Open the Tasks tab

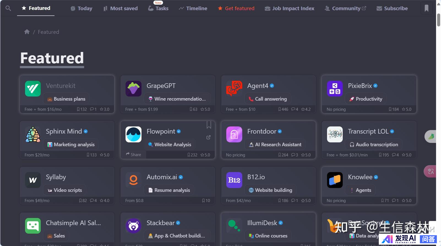point(158,9)
